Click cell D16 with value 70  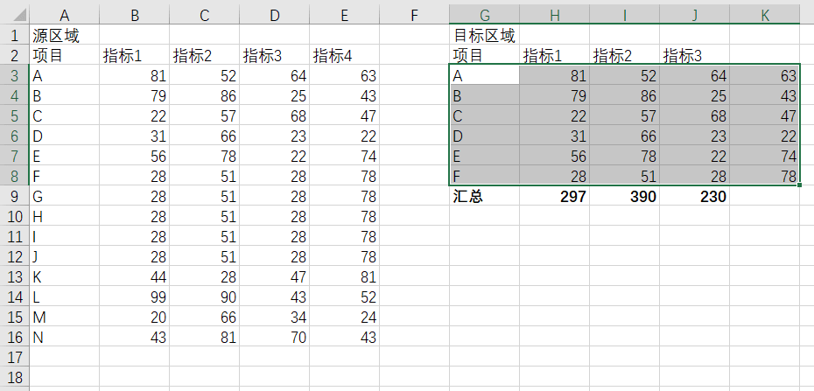point(275,337)
